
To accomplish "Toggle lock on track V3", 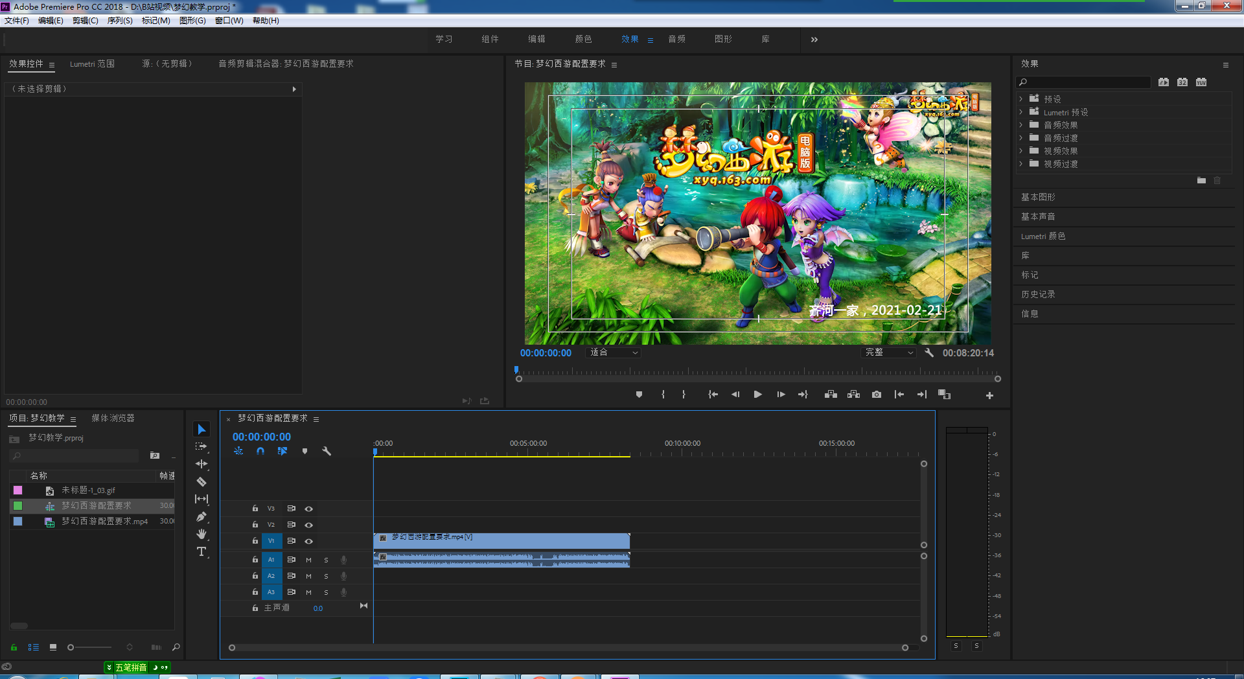I will (255, 509).
